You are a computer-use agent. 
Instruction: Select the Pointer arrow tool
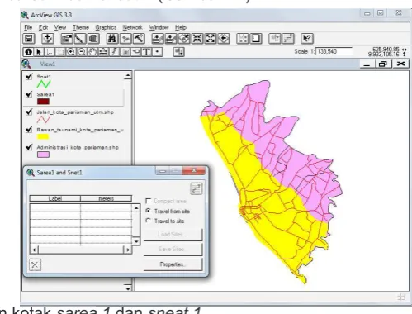pyautogui.click(x=39, y=52)
